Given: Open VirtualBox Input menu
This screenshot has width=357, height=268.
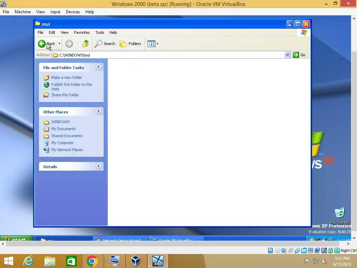Looking at the screenshot, I should (x=55, y=12).
